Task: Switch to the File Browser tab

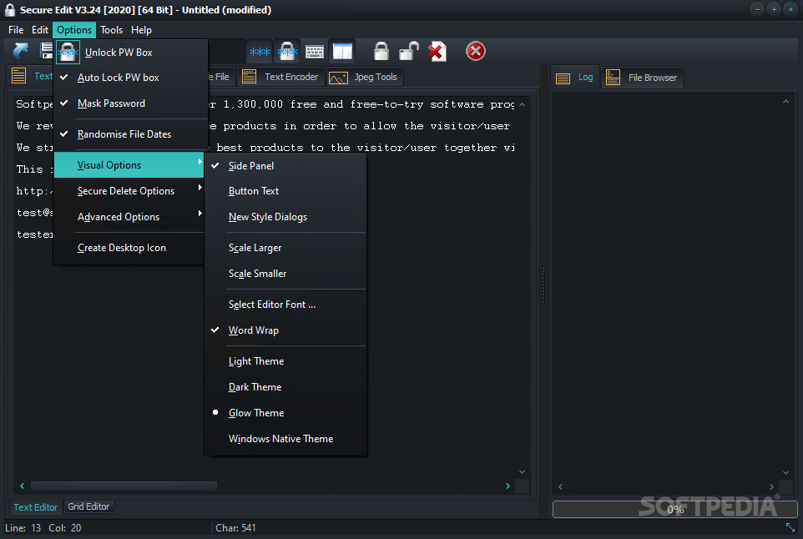Action: tap(642, 78)
